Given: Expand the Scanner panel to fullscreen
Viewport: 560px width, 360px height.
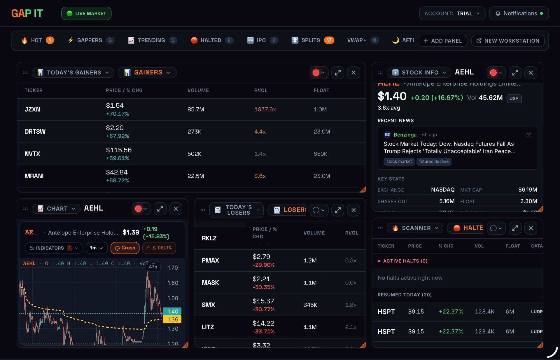Looking at the screenshot, I should click(x=515, y=228).
